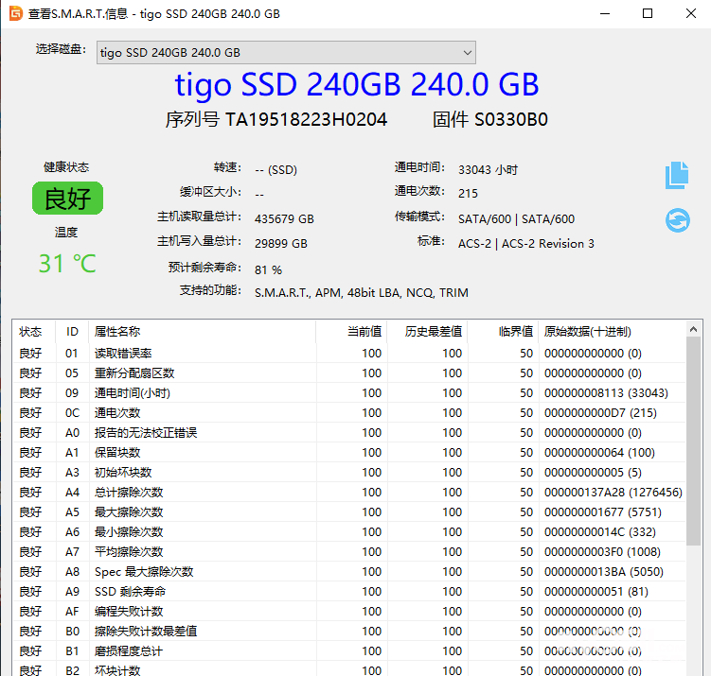This screenshot has width=711, height=676.
Task: Click the 原始数据(十进制) column header
Action: tap(587, 332)
